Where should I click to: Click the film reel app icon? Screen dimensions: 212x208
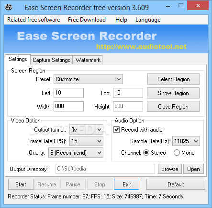[x=9, y=7]
